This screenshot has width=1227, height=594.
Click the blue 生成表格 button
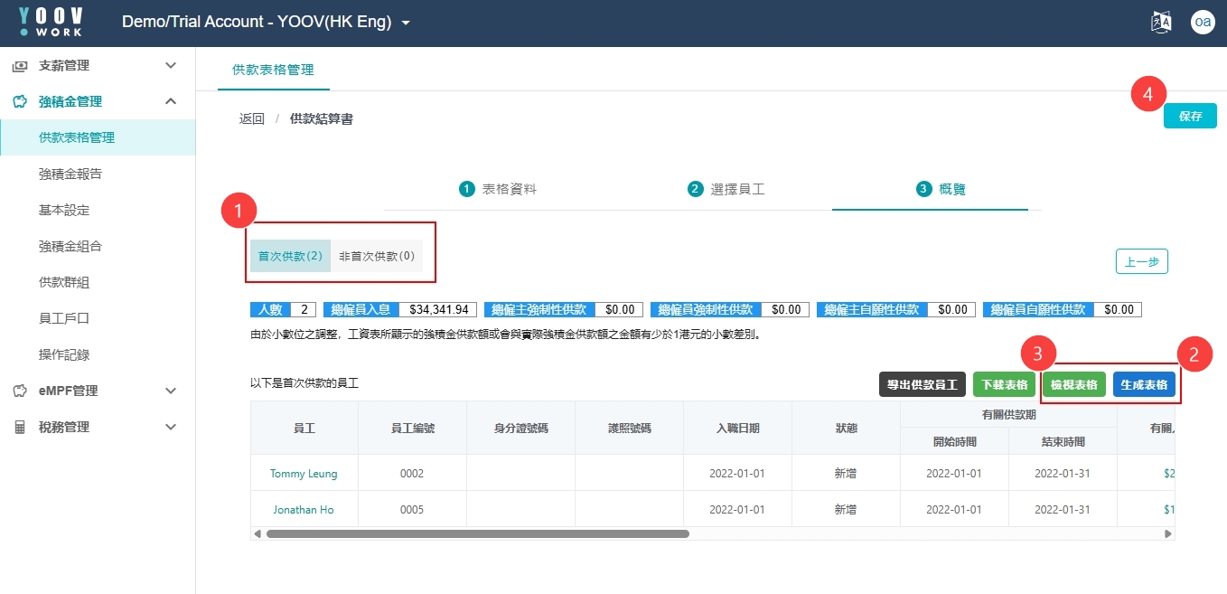1144,385
